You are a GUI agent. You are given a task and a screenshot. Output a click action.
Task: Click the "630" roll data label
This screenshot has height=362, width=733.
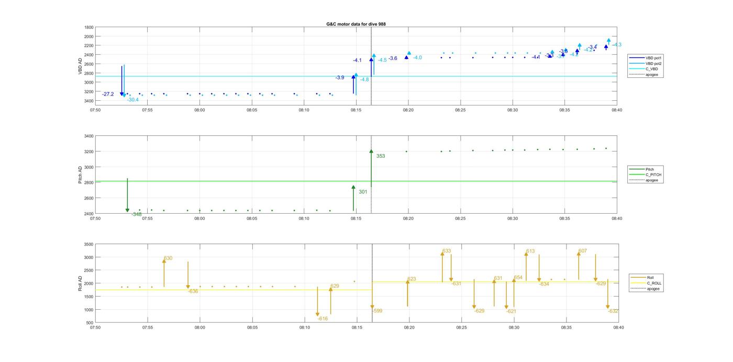tap(168, 258)
